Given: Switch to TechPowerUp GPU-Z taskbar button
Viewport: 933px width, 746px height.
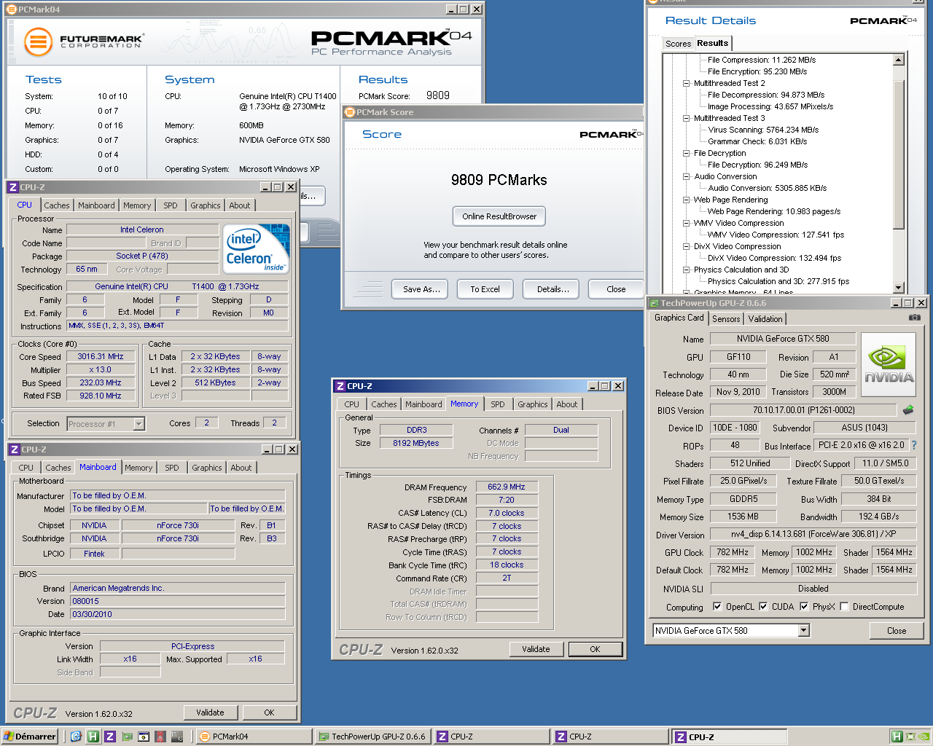Looking at the screenshot, I should [373, 737].
